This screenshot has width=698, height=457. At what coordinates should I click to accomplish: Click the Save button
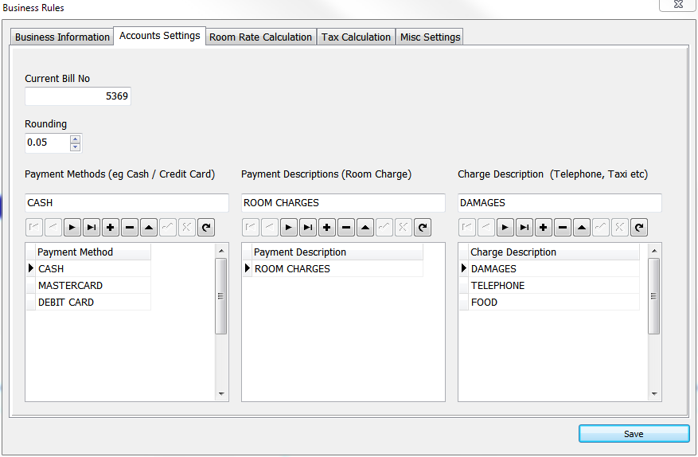634,434
